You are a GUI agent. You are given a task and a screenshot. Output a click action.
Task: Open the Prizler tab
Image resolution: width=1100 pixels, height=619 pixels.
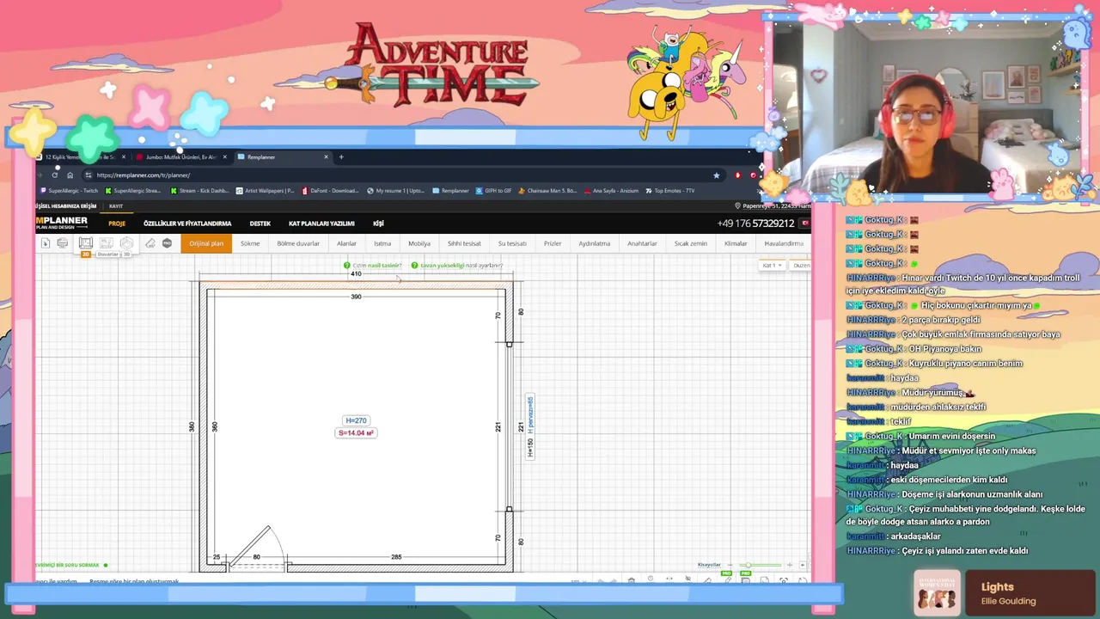(x=553, y=243)
